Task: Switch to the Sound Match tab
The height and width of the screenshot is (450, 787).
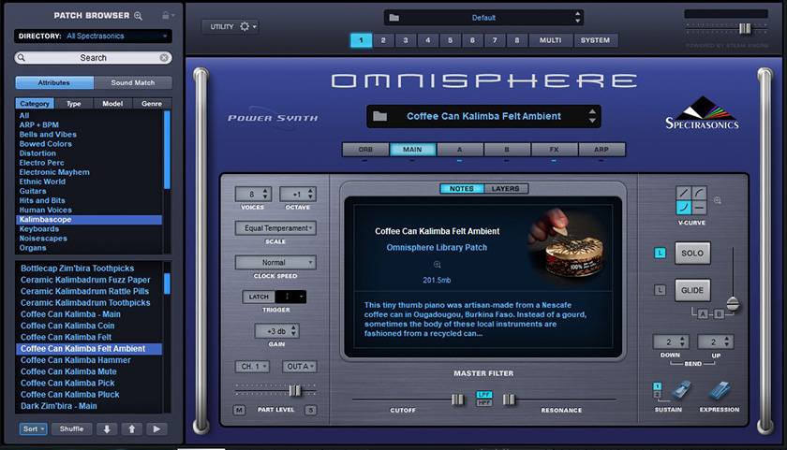Action: pos(133,82)
